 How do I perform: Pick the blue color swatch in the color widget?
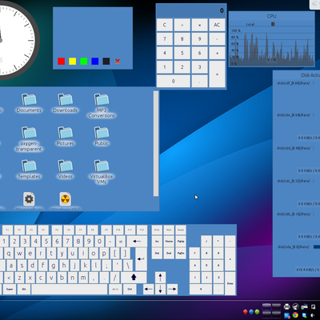tap(95, 62)
